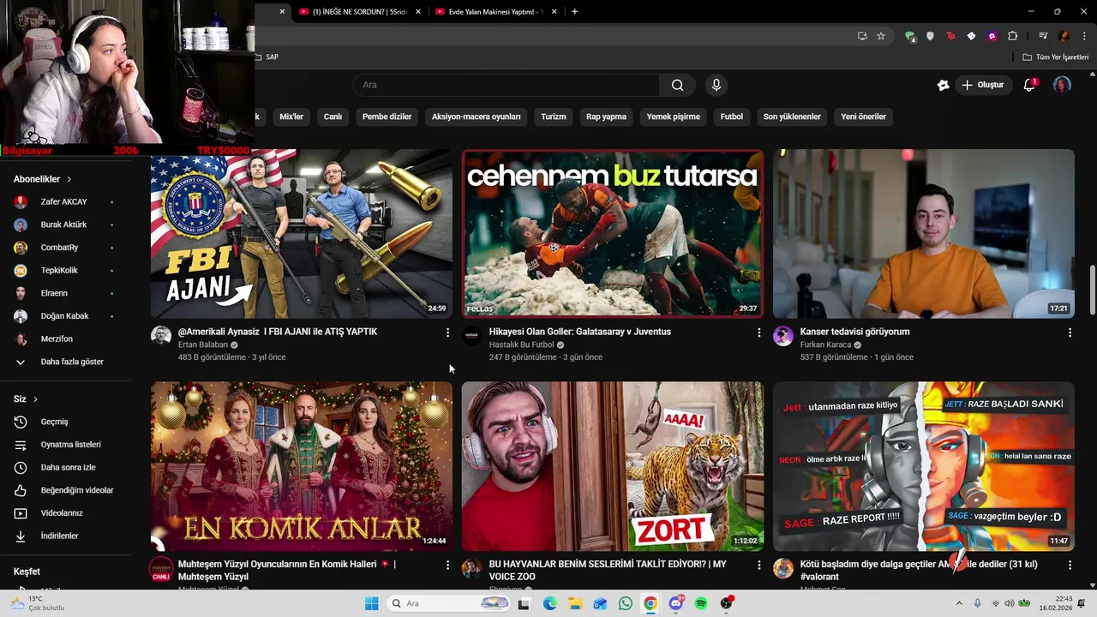Select the Aksiyon-macera oyunları filter chip
1097x617 pixels.
(476, 117)
